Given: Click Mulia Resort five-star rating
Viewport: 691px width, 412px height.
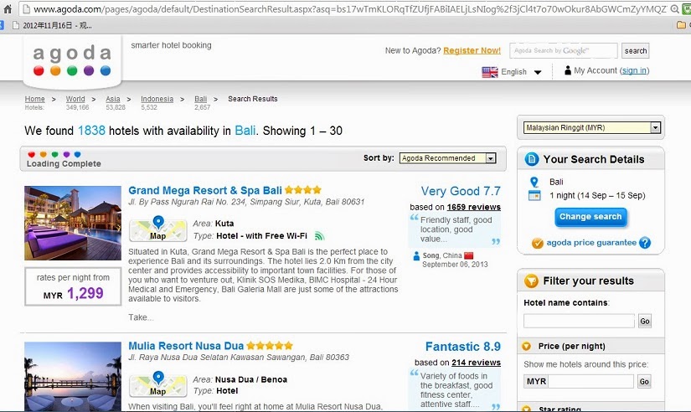Looking at the screenshot, I should click(x=269, y=346).
